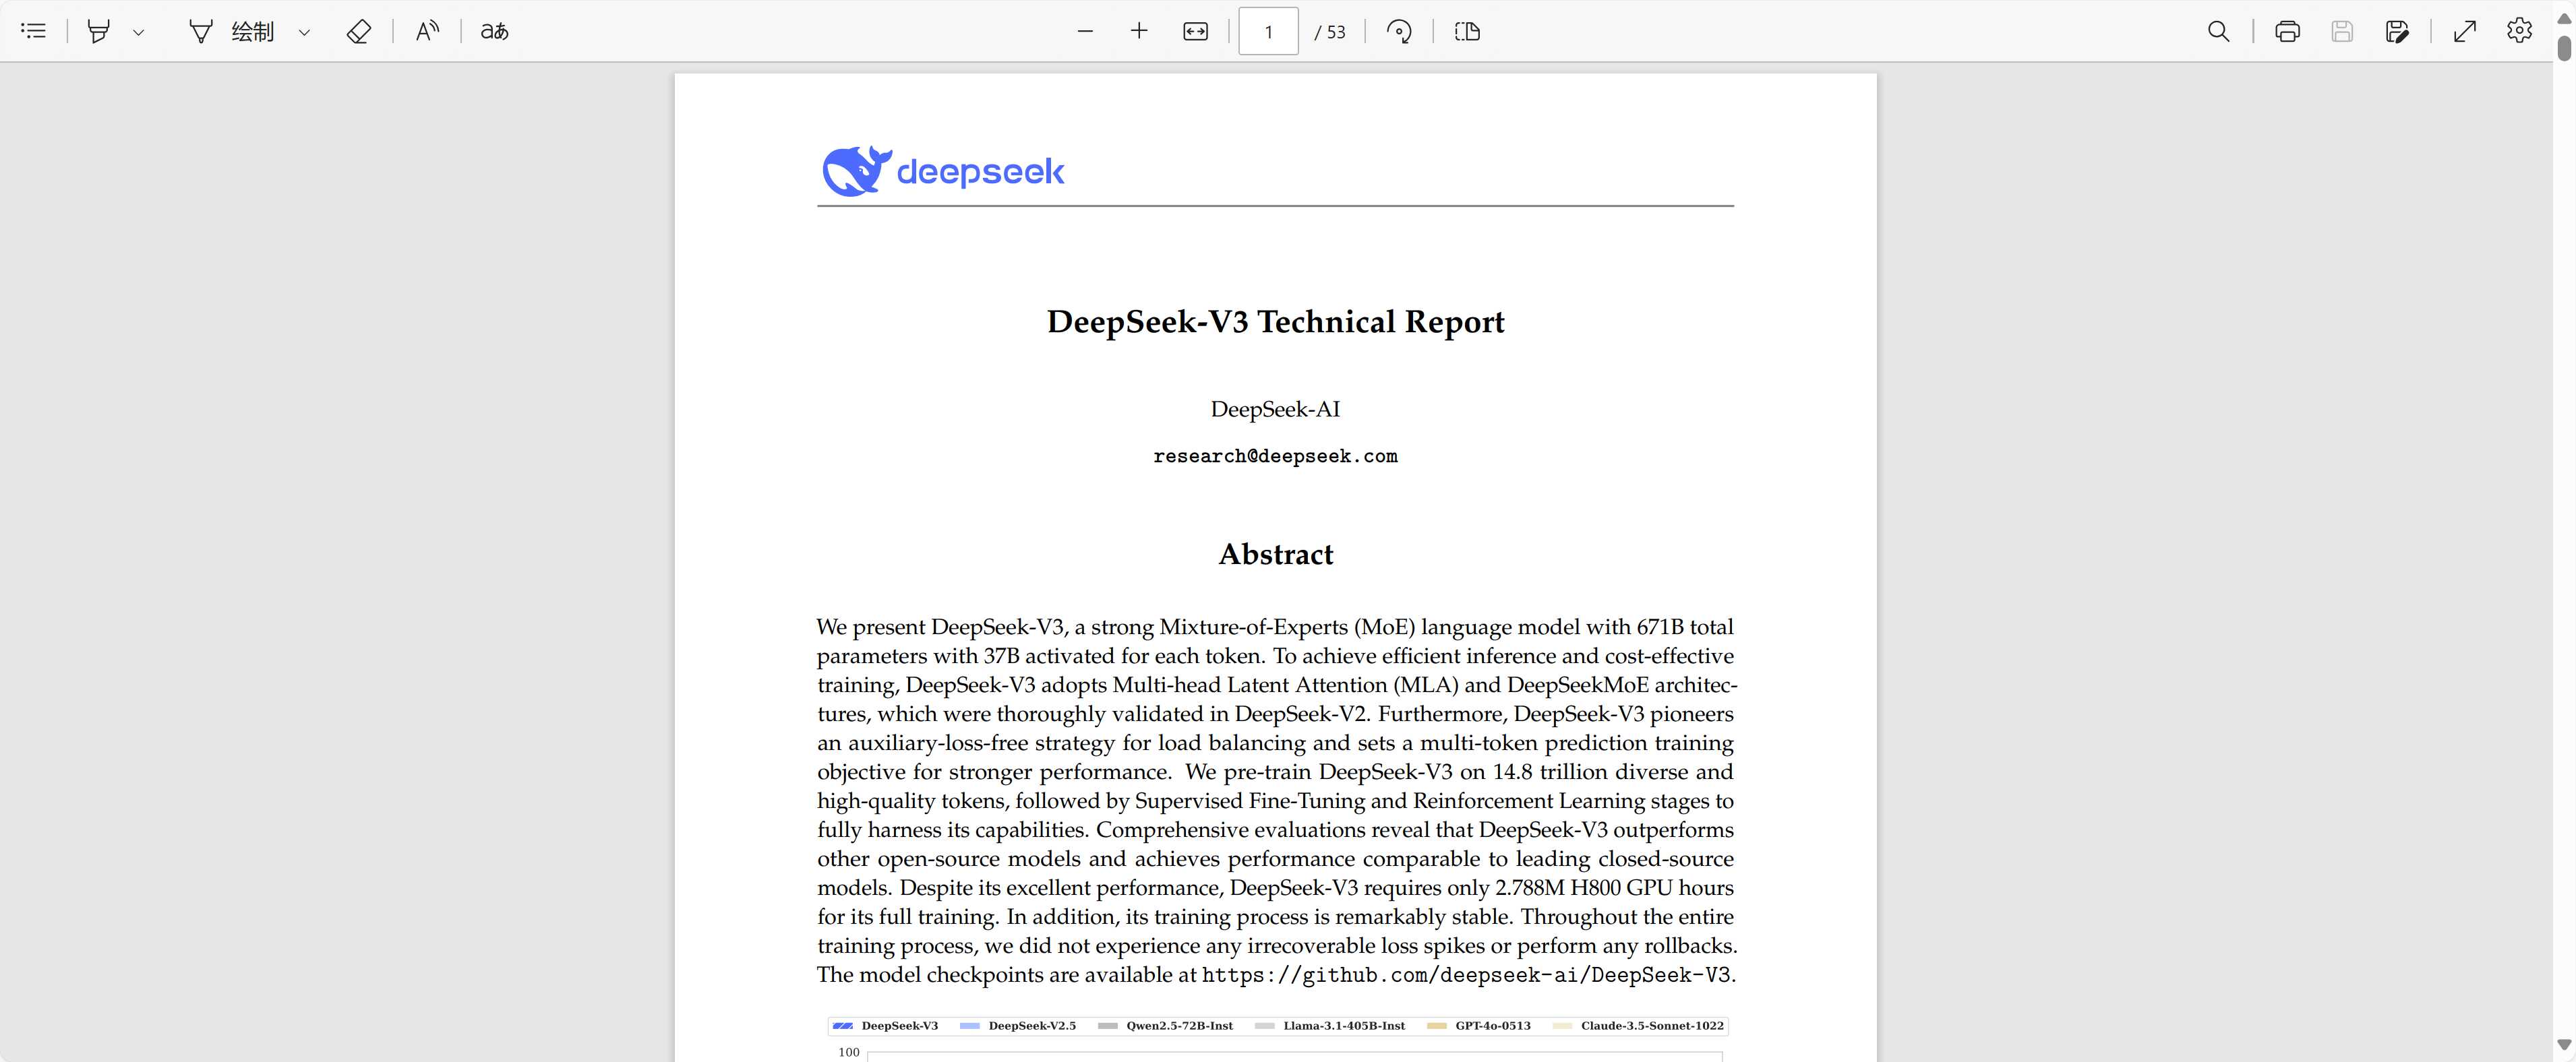Click the DeepSeek-V3 Technical Report title

tap(1275, 321)
